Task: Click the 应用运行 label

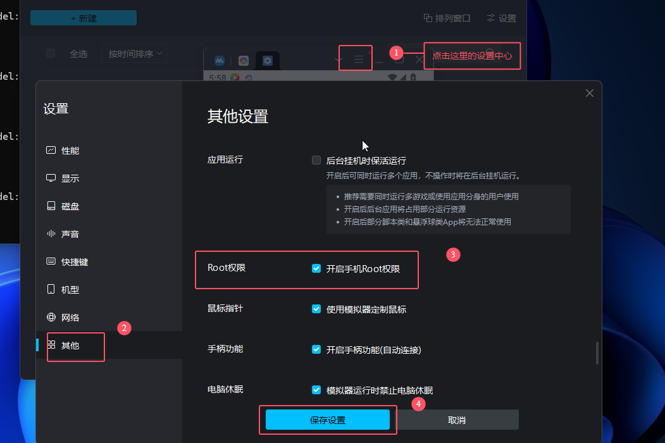Action: pyautogui.click(x=225, y=159)
